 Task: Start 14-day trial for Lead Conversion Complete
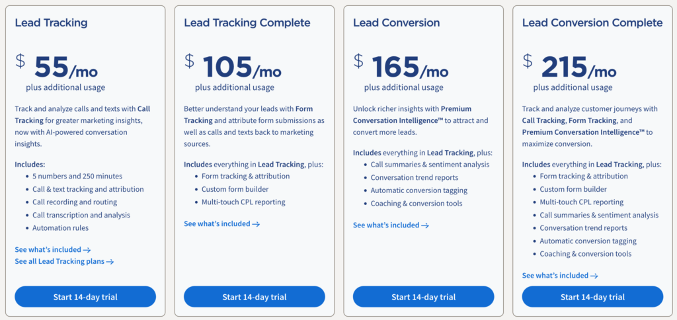coord(592,297)
